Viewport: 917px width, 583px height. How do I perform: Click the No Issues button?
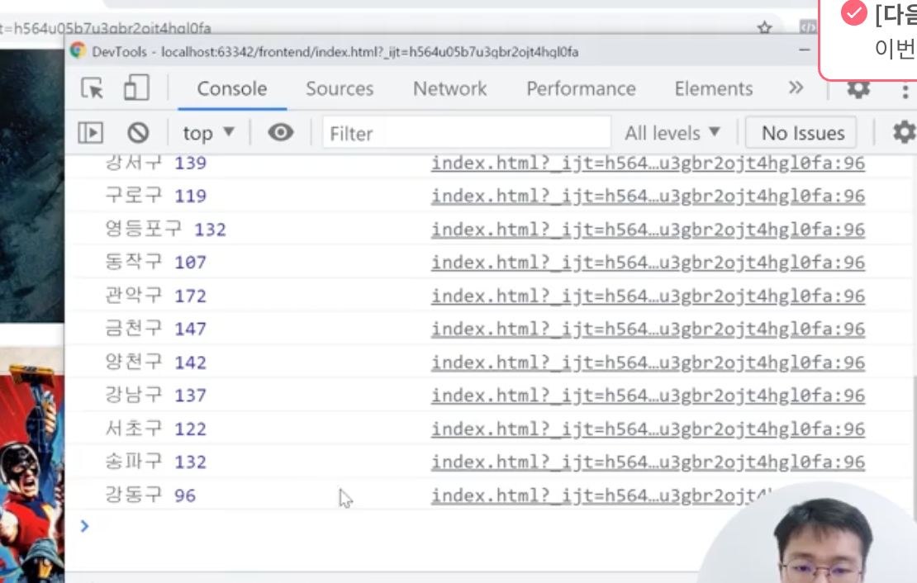coord(802,133)
